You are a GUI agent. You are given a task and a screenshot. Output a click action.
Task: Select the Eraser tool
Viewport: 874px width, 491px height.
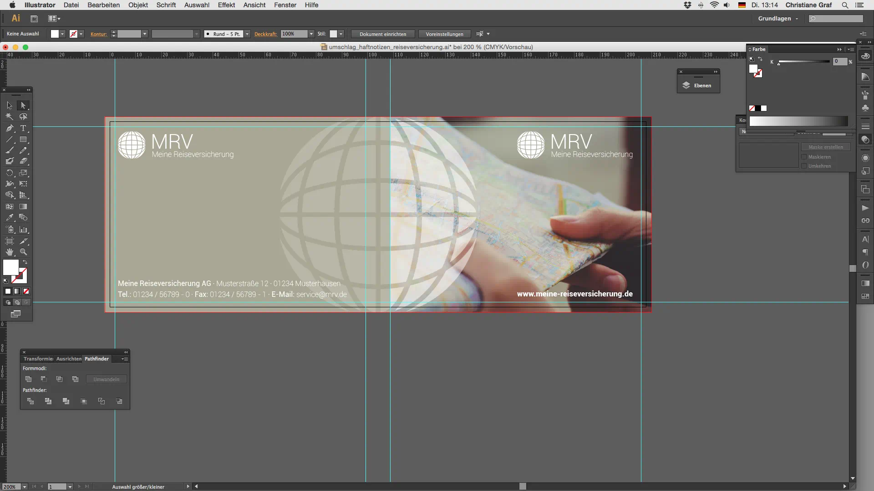click(x=23, y=161)
